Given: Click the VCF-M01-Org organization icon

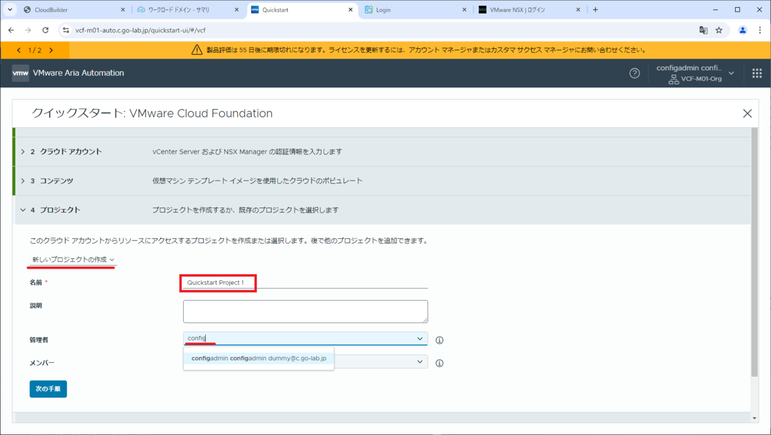Looking at the screenshot, I should [673, 79].
